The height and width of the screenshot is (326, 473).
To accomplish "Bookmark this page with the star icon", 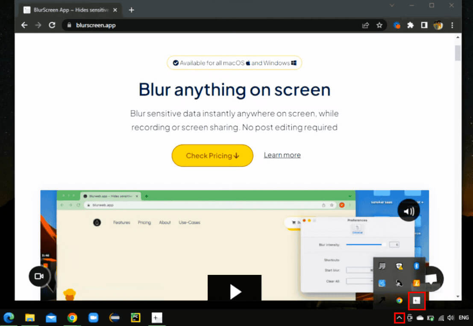I will [x=379, y=25].
